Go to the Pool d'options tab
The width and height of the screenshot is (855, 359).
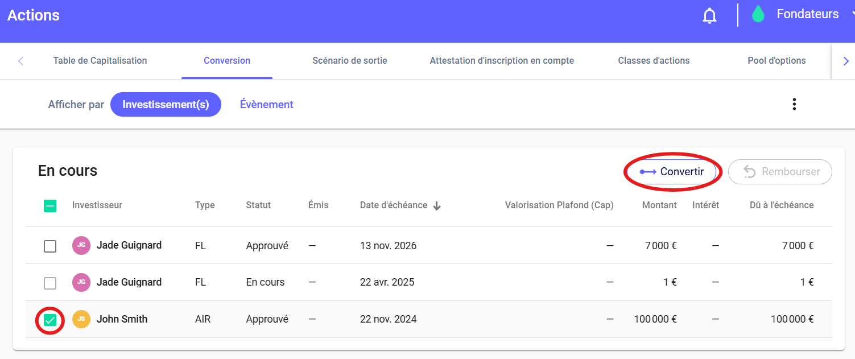pyautogui.click(x=776, y=60)
